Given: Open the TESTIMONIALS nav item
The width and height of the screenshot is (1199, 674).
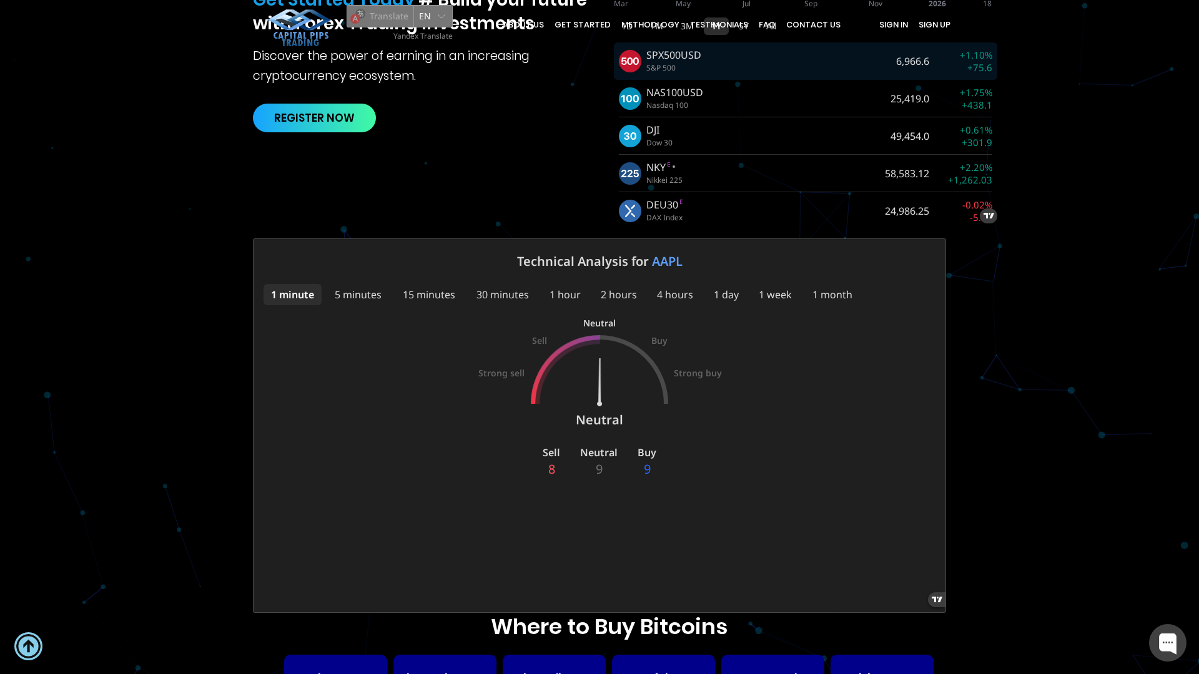Looking at the screenshot, I should tap(719, 24).
